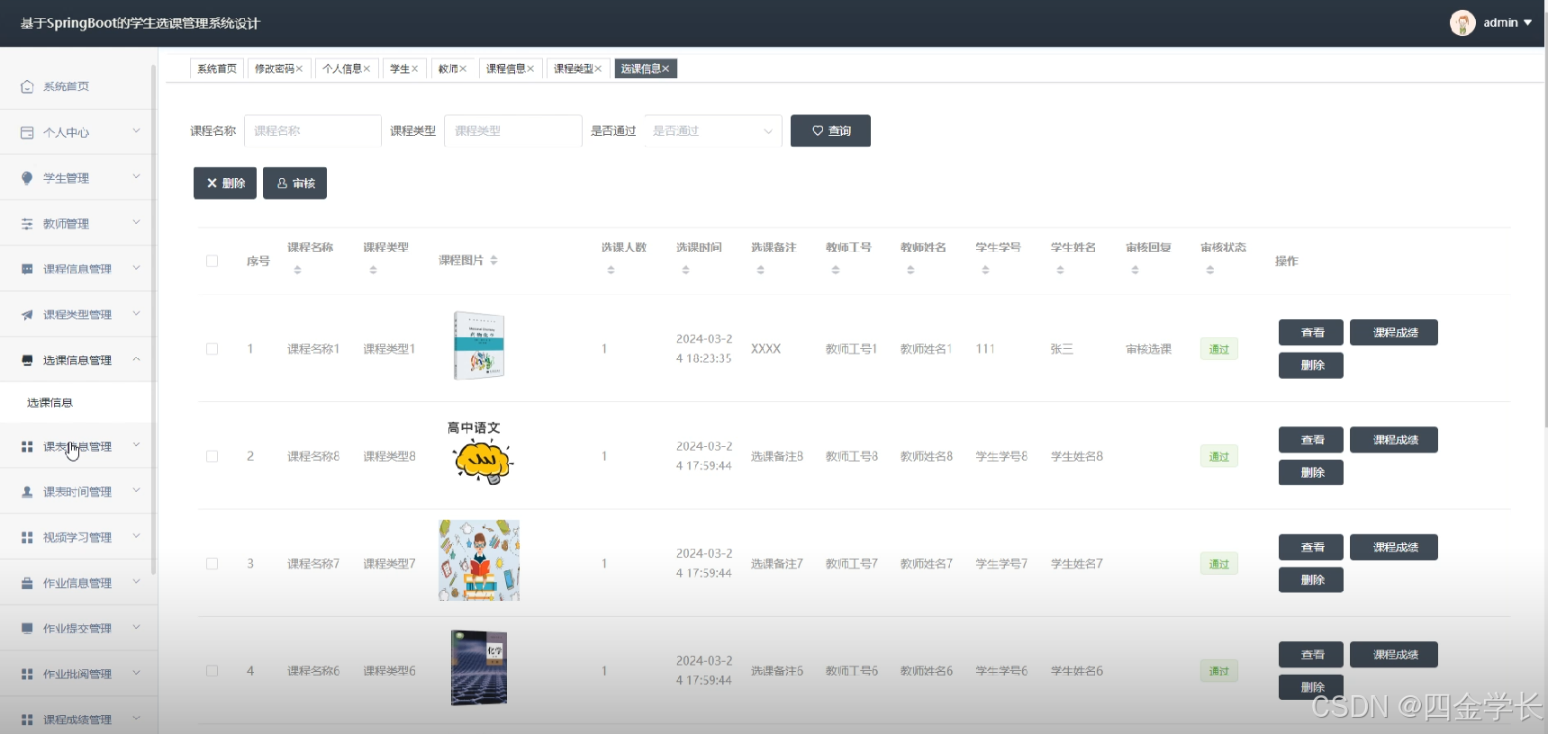1548x734 pixels.
Task: Tick the checkbox for row 课程名称6
Action: point(213,671)
